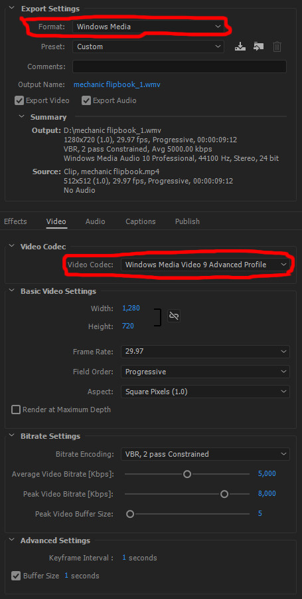Image resolution: width=302 pixels, height=599 pixels.
Task: Collapse the Summary section
Action: (x=21, y=117)
